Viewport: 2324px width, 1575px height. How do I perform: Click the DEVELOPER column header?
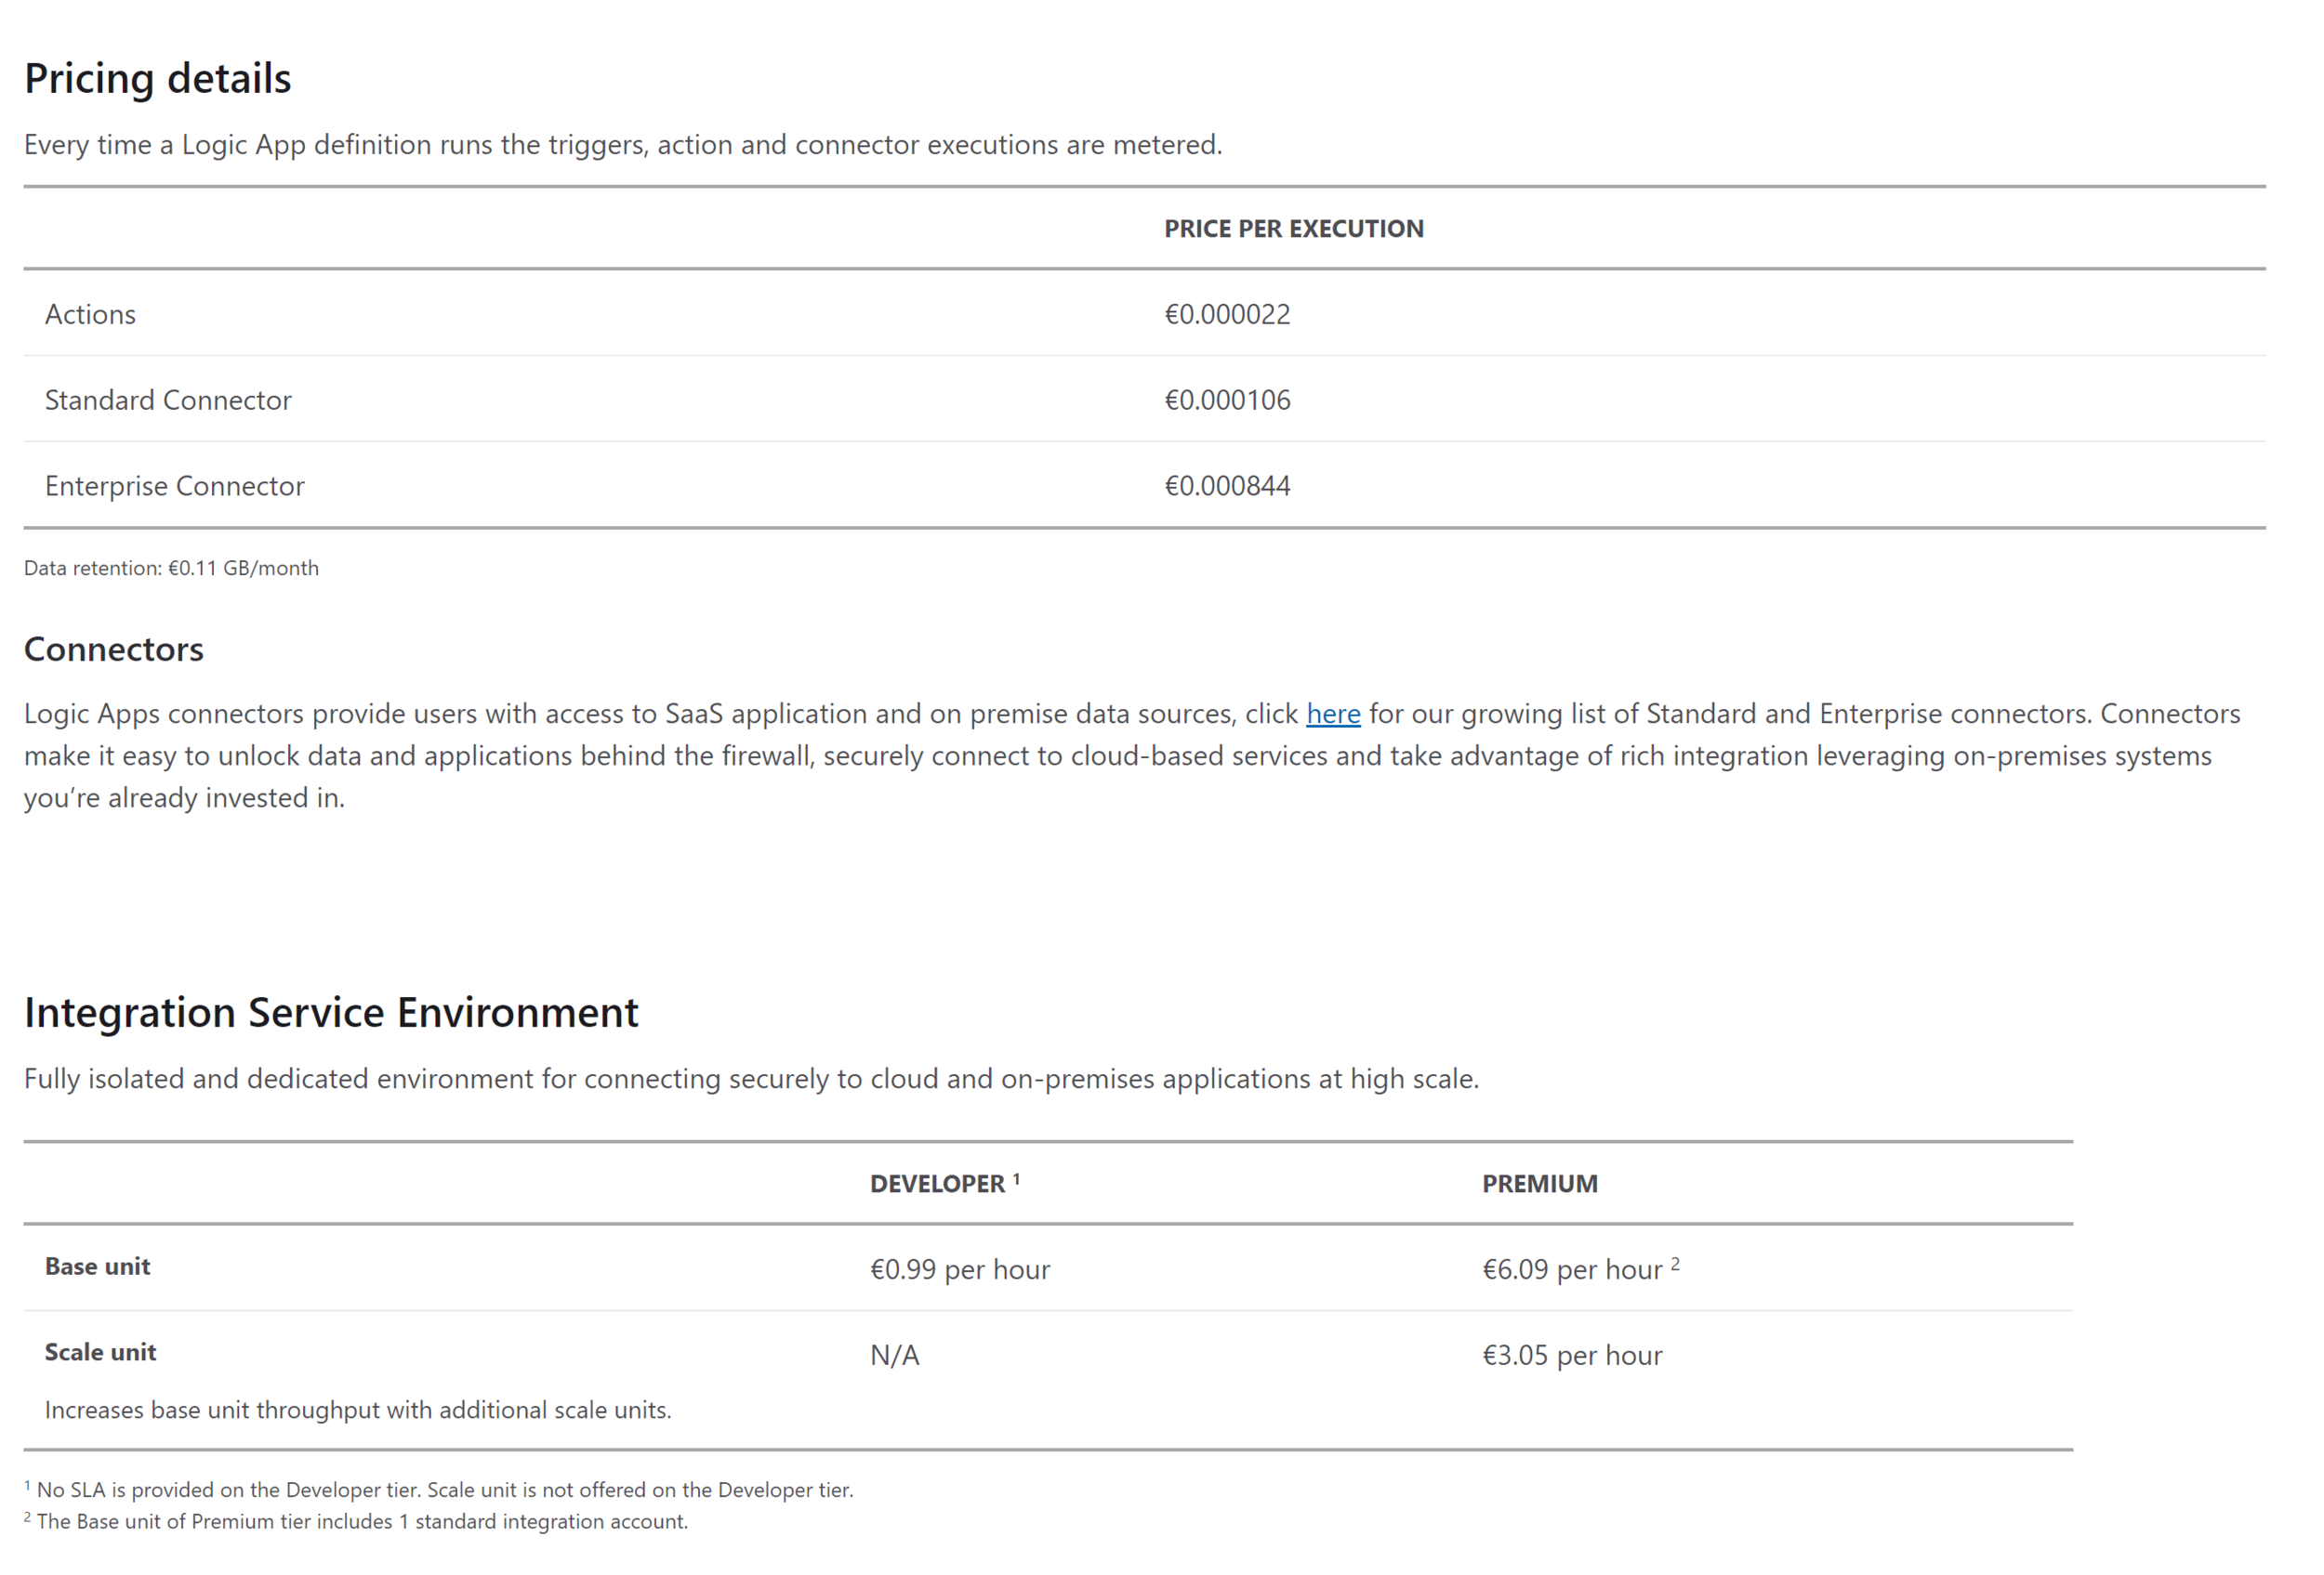click(x=943, y=1183)
